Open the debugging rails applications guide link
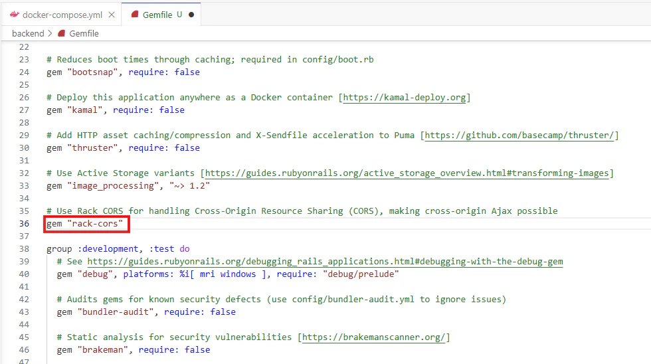 point(325,262)
